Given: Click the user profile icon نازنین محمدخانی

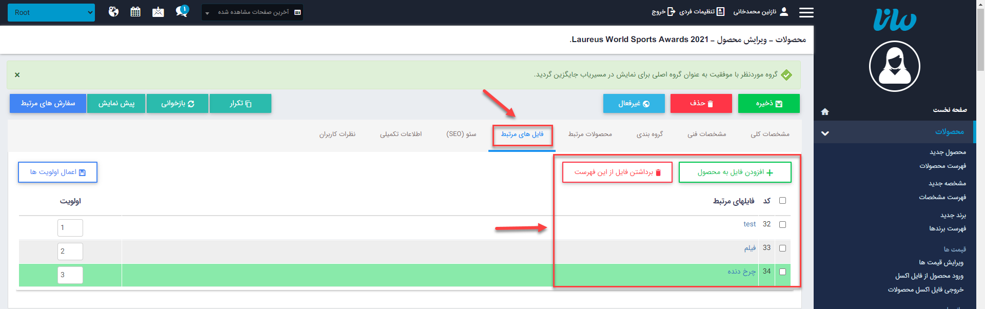Looking at the screenshot, I should tap(784, 11).
